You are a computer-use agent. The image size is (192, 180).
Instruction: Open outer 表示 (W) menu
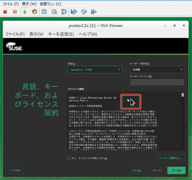pyautogui.click(x=29, y=4)
